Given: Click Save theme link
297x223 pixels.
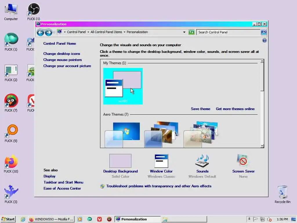Looking at the screenshot, I should click(200, 109).
